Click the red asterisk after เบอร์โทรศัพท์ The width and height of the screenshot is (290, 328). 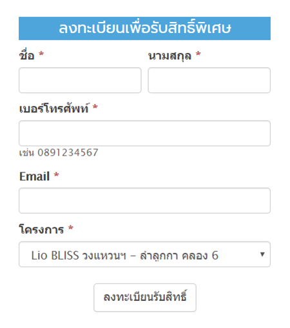tap(95, 107)
